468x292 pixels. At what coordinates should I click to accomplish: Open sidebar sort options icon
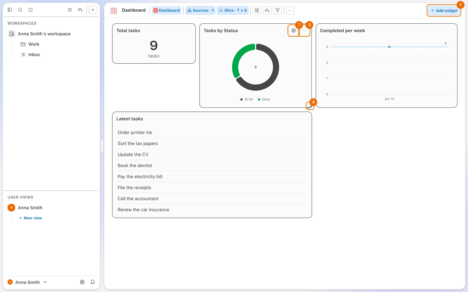[x=80, y=10]
